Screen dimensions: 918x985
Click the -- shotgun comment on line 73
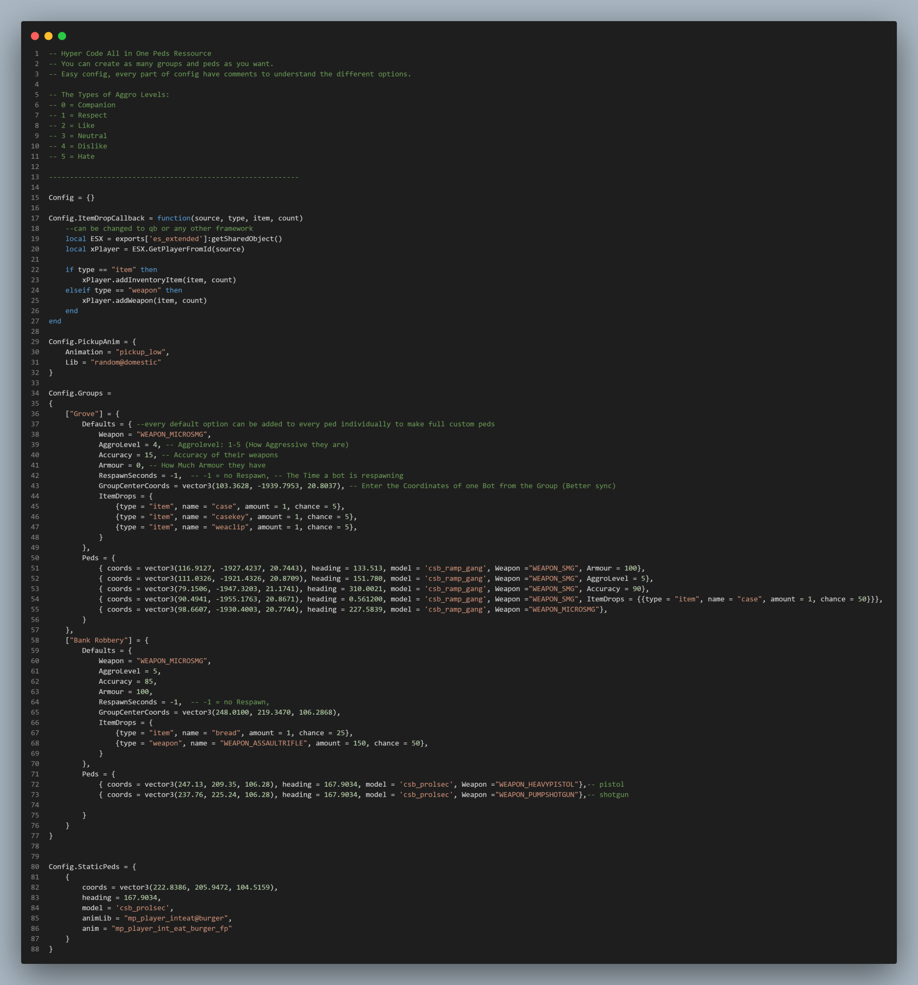[x=607, y=795]
